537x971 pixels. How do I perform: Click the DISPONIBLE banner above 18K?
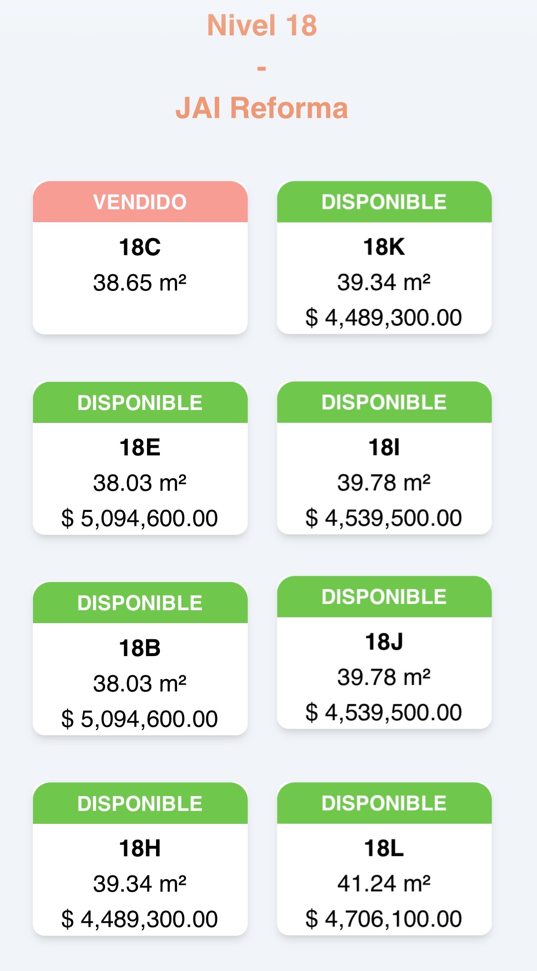pyautogui.click(x=384, y=202)
